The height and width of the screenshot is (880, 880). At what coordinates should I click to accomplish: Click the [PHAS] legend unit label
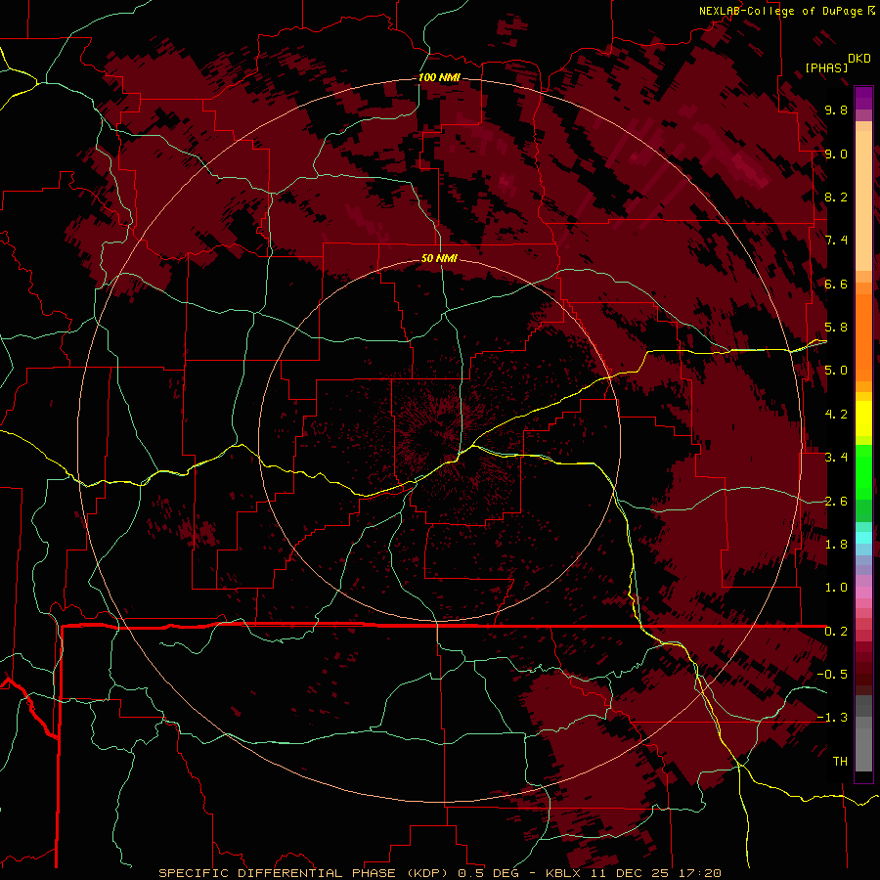826,67
